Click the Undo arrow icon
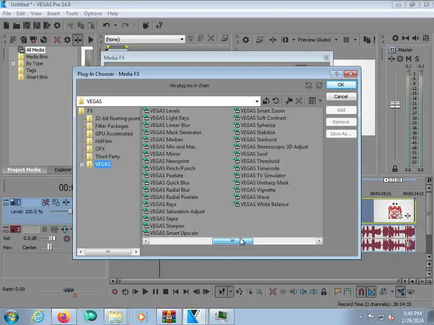Image resolution: width=434 pixels, height=325 pixels. point(106,25)
